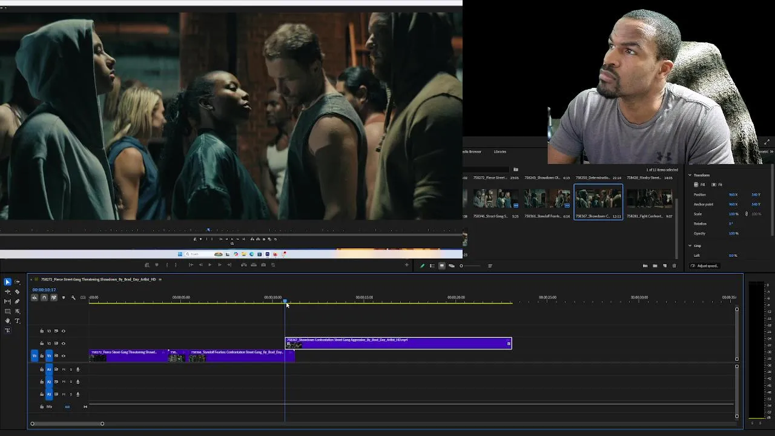Edit Rotation value 0°
This screenshot has width=775, height=436.
731,223
